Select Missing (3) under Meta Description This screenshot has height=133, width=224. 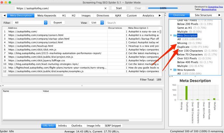189,43
